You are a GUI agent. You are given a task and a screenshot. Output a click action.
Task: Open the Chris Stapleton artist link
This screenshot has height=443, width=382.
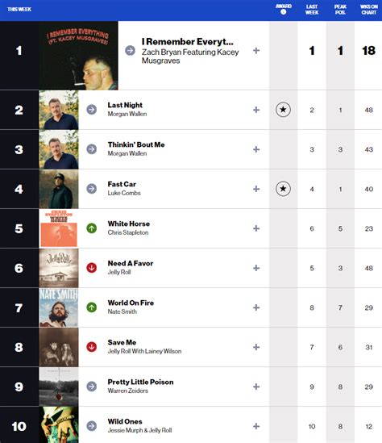click(x=128, y=232)
